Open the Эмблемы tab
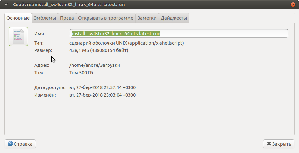Screen dimensions: 299x153 pyautogui.click(x=45, y=18)
